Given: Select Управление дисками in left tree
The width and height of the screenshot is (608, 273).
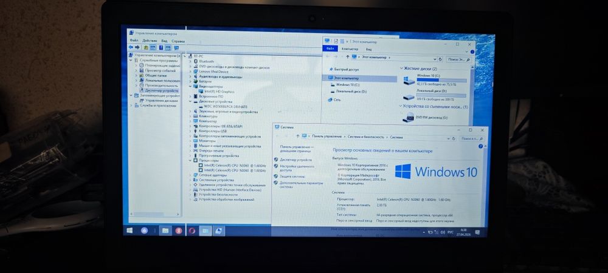Looking at the screenshot, I should tap(161, 100).
